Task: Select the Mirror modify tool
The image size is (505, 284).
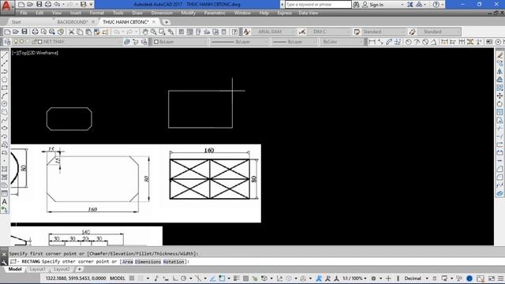Action: tap(499, 72)
